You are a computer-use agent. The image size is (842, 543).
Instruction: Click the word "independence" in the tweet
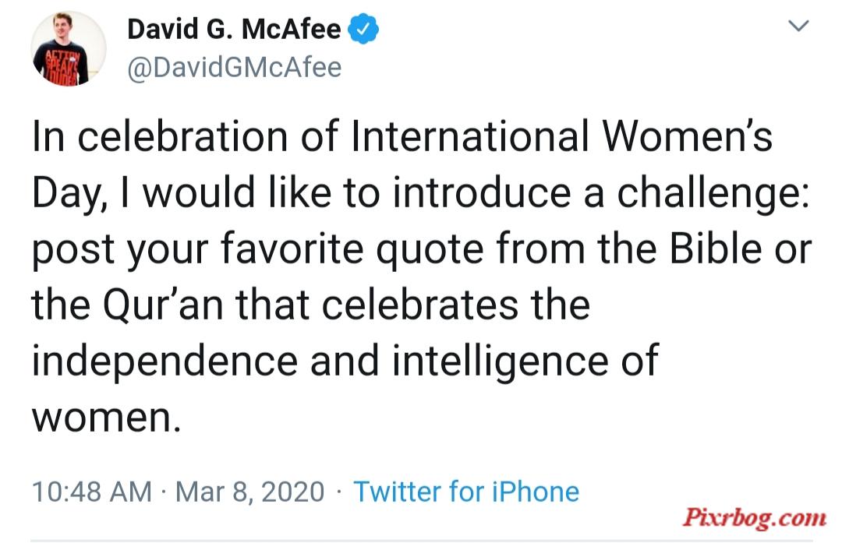165,362
